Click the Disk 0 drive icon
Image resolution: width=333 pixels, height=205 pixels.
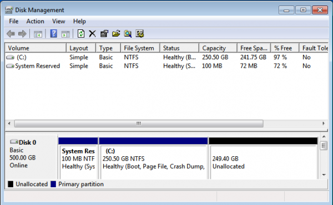point(14,141)
